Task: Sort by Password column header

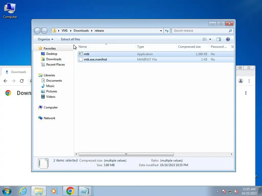Action: pos(219,47)
